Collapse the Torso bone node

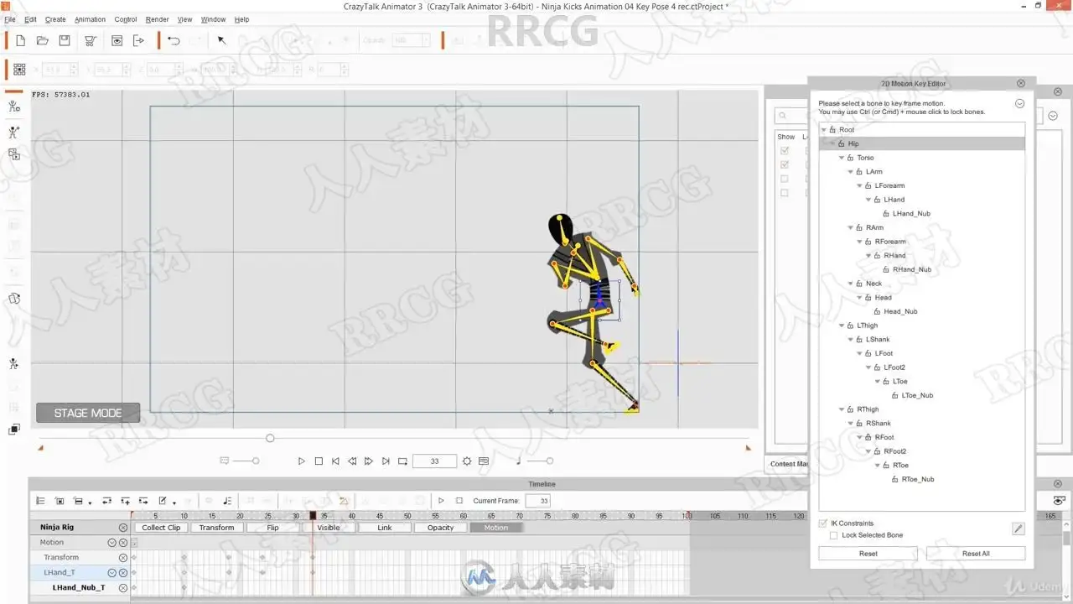pyautogui.click(x=842, y=158)
